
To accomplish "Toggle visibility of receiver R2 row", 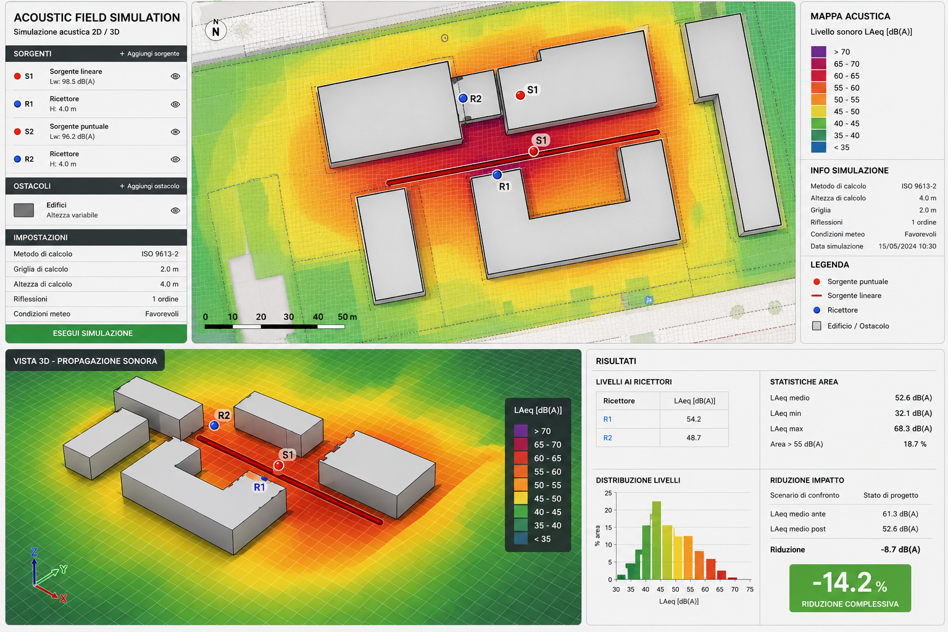I will (x=175, y=159).
